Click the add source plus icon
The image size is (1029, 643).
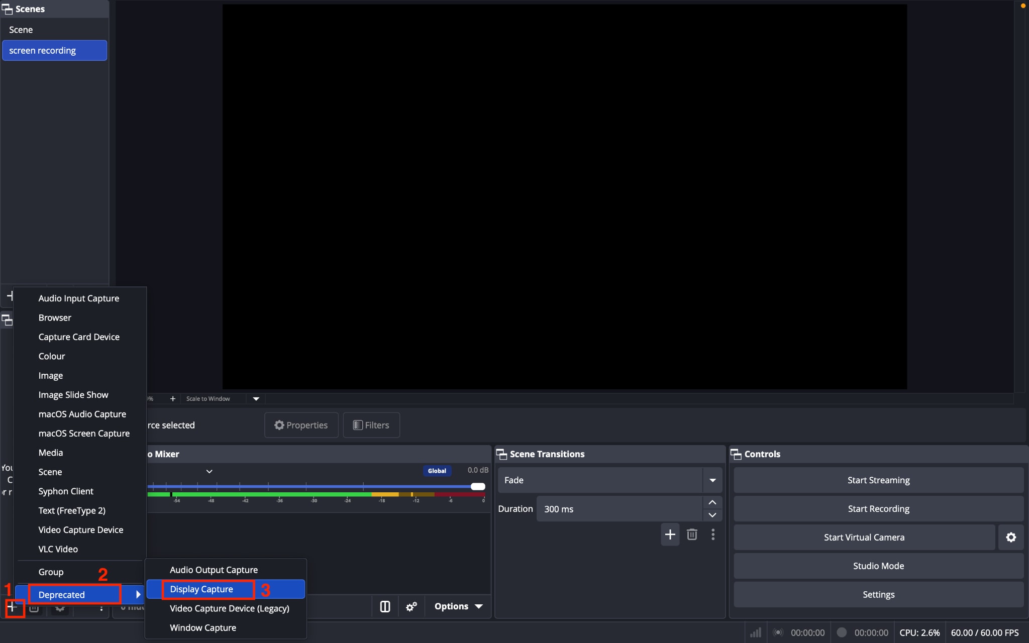[x=12, y=607]
